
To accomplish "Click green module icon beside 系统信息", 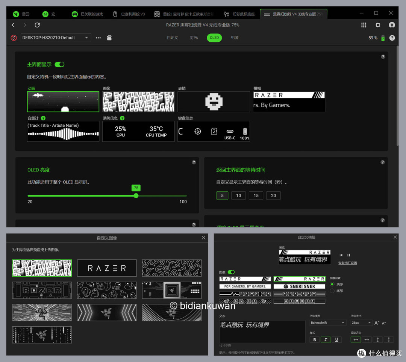I will coord(122,118).
